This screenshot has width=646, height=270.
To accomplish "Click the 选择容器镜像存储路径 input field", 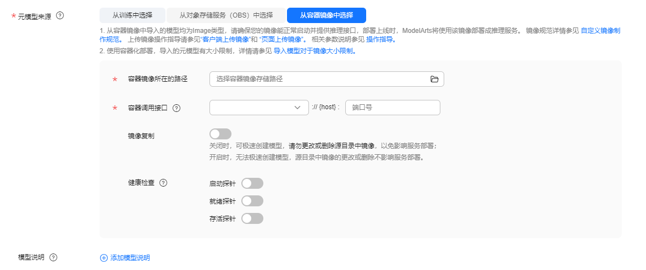I will [327, 79].
